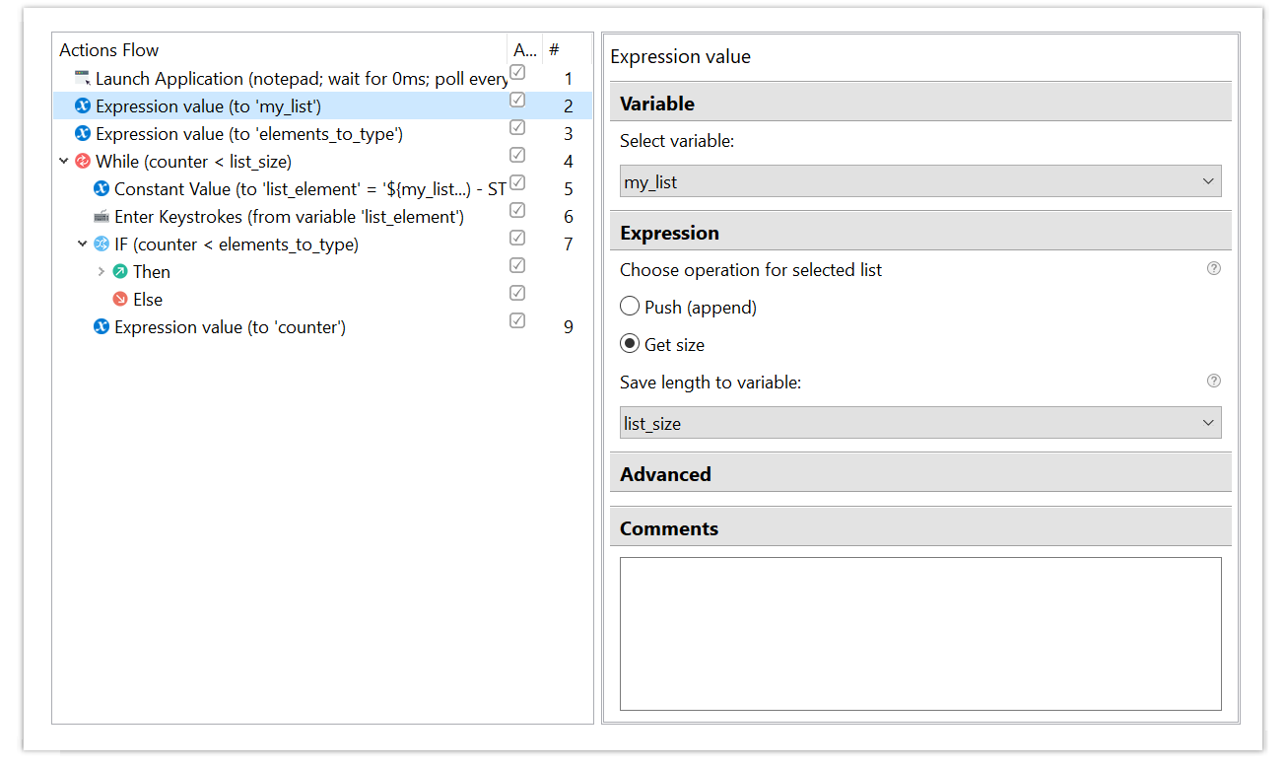Click the red Else branch icon
The height and width of the screenshot is (767, 1286).
[120, 299]
